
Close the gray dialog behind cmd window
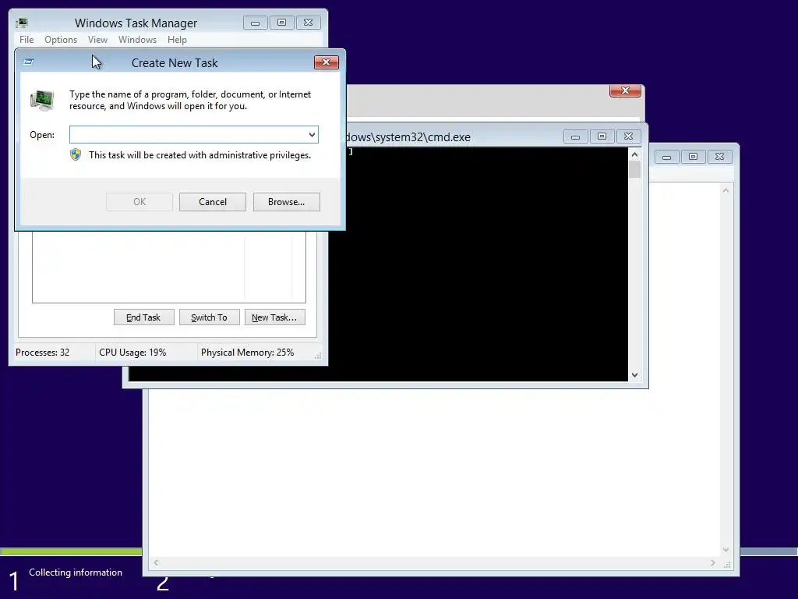[x=625, y=90]
